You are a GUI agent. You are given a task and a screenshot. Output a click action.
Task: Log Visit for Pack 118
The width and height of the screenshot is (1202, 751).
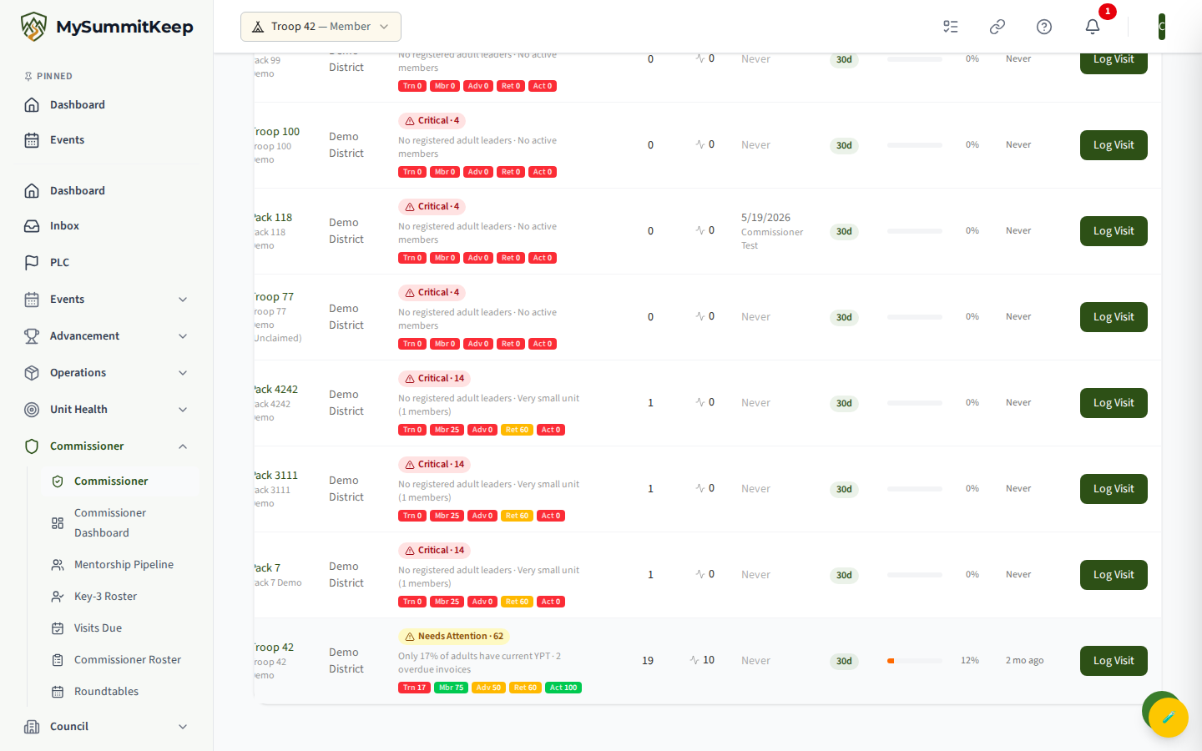(1114, 231)
